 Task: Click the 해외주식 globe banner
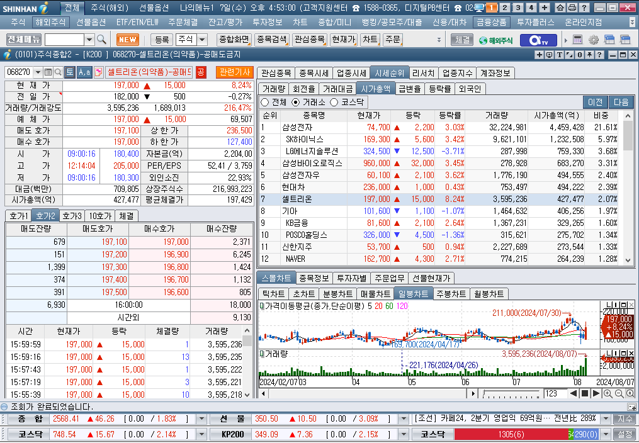tap(495, 40)
